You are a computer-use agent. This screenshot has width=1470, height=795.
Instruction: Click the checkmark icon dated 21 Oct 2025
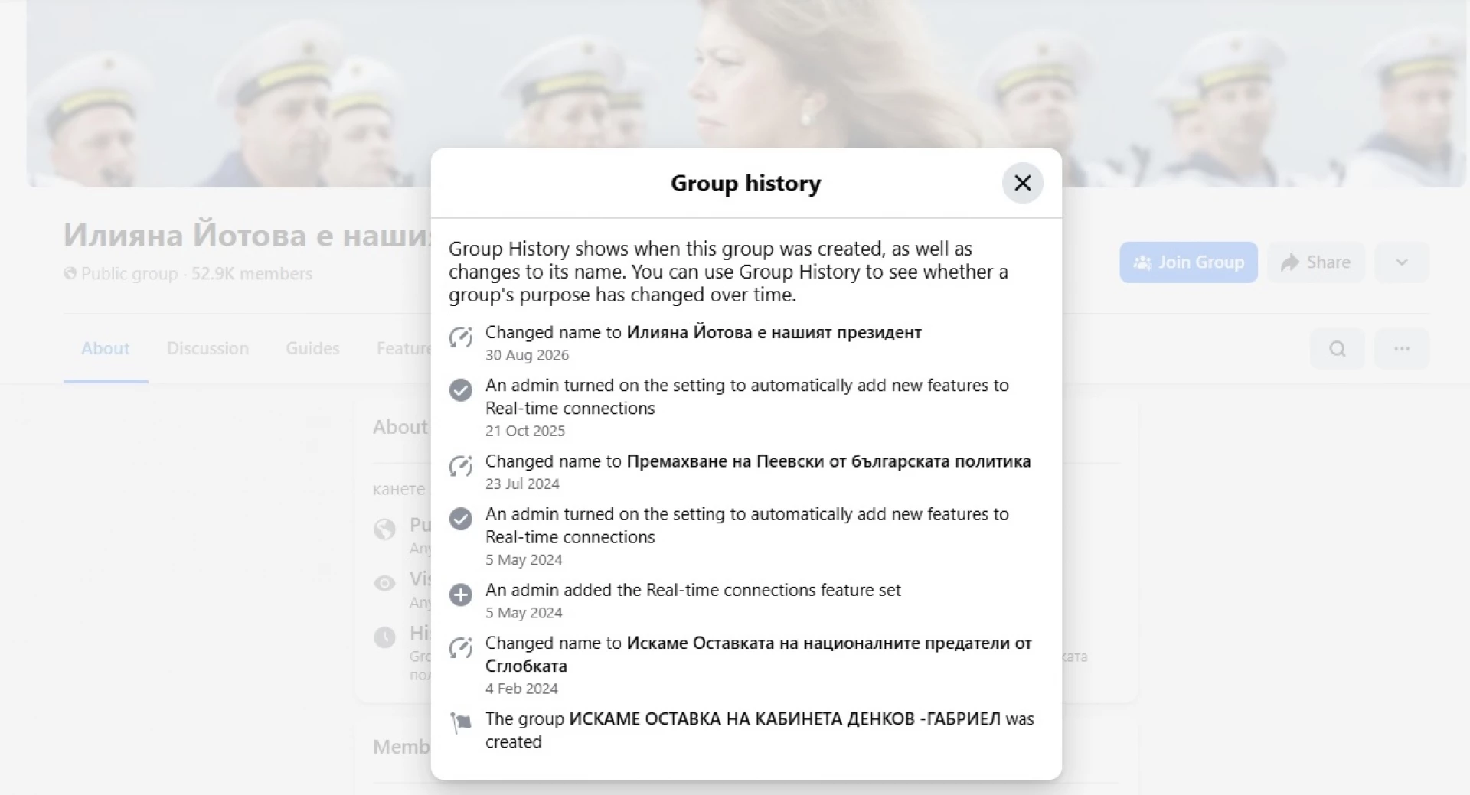click(x=460, y=390)
